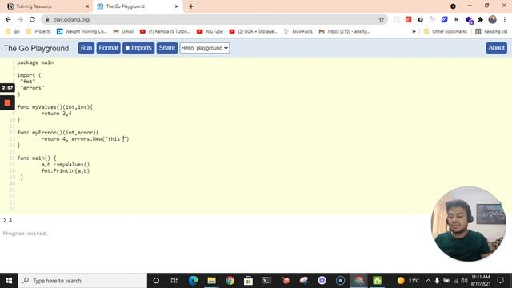Open the Ramda JS Tutori... bookmark
This screenshot has width=512, height=288.
(x=165, y=31)
